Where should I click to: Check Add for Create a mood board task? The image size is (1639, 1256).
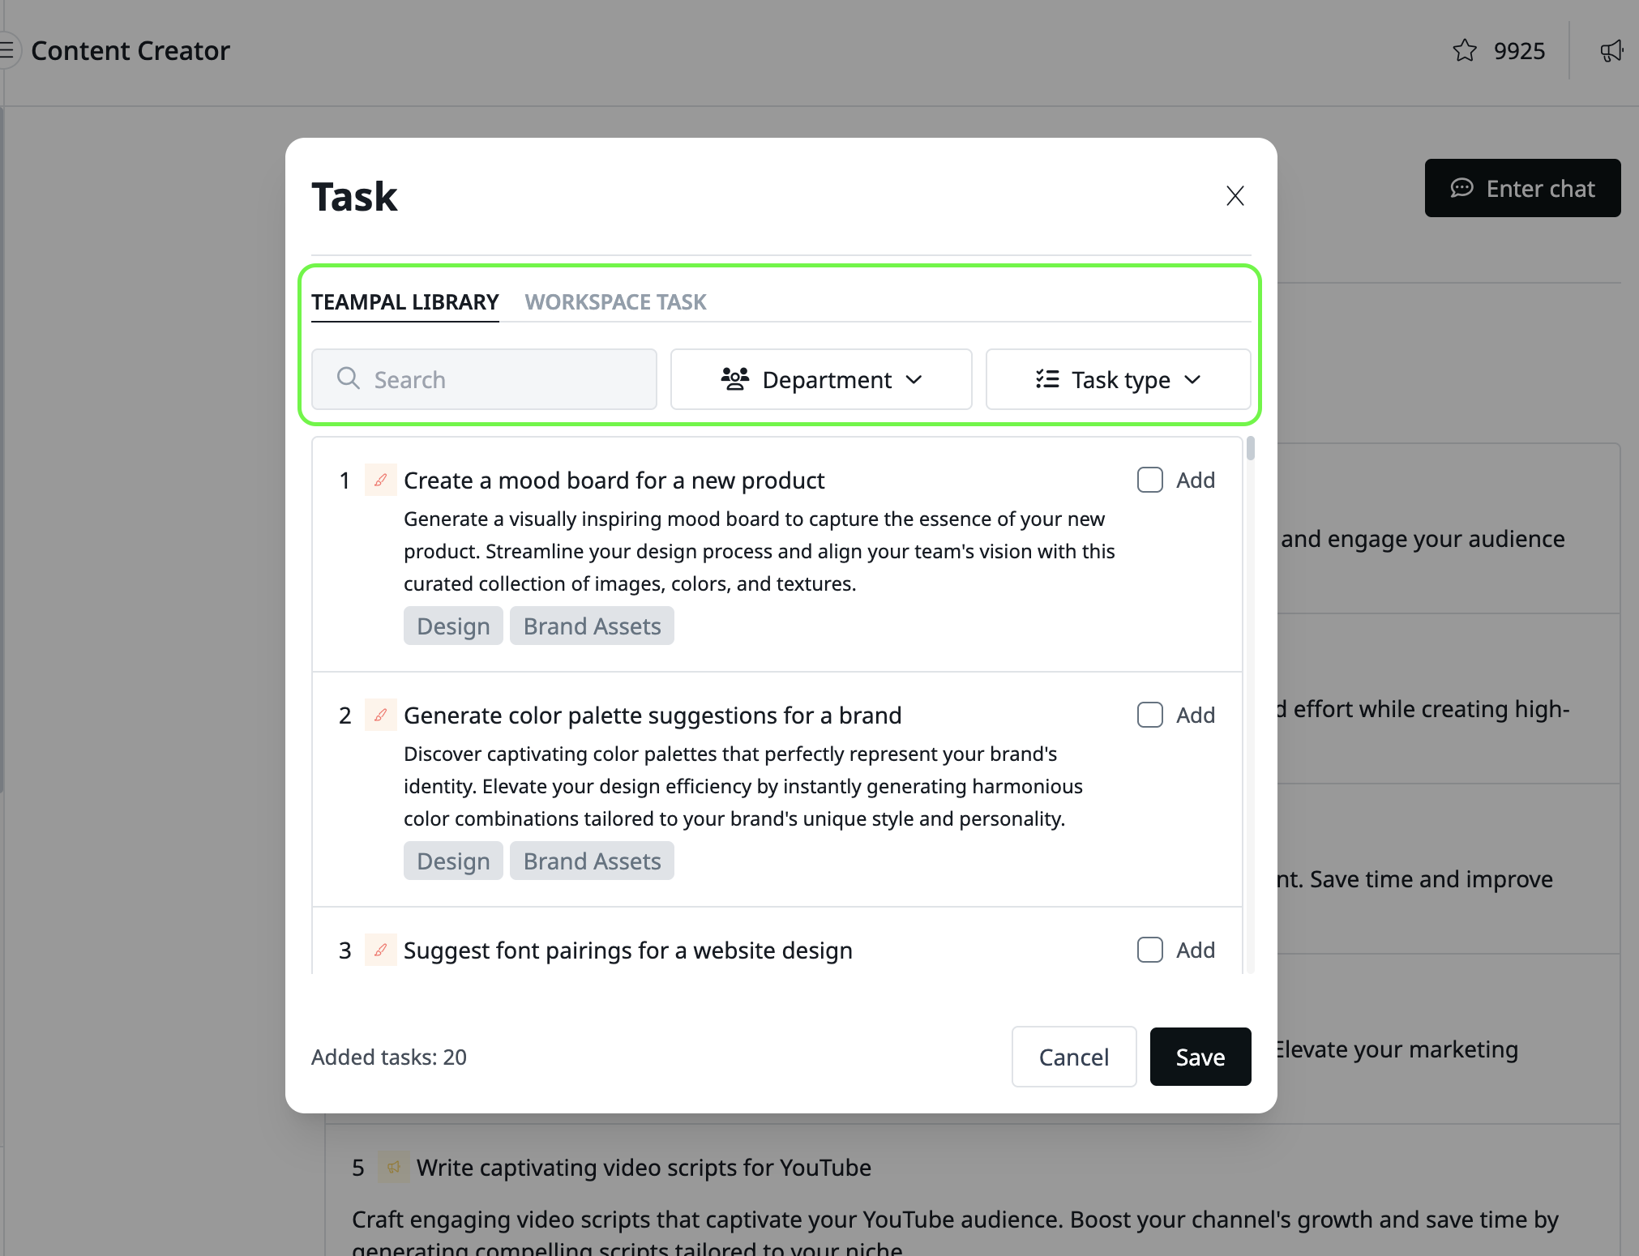click(1149, 480)
